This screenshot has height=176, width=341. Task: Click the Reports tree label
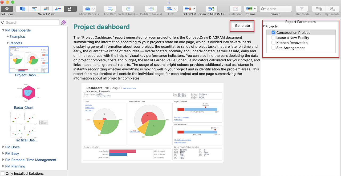coord(16,43)
